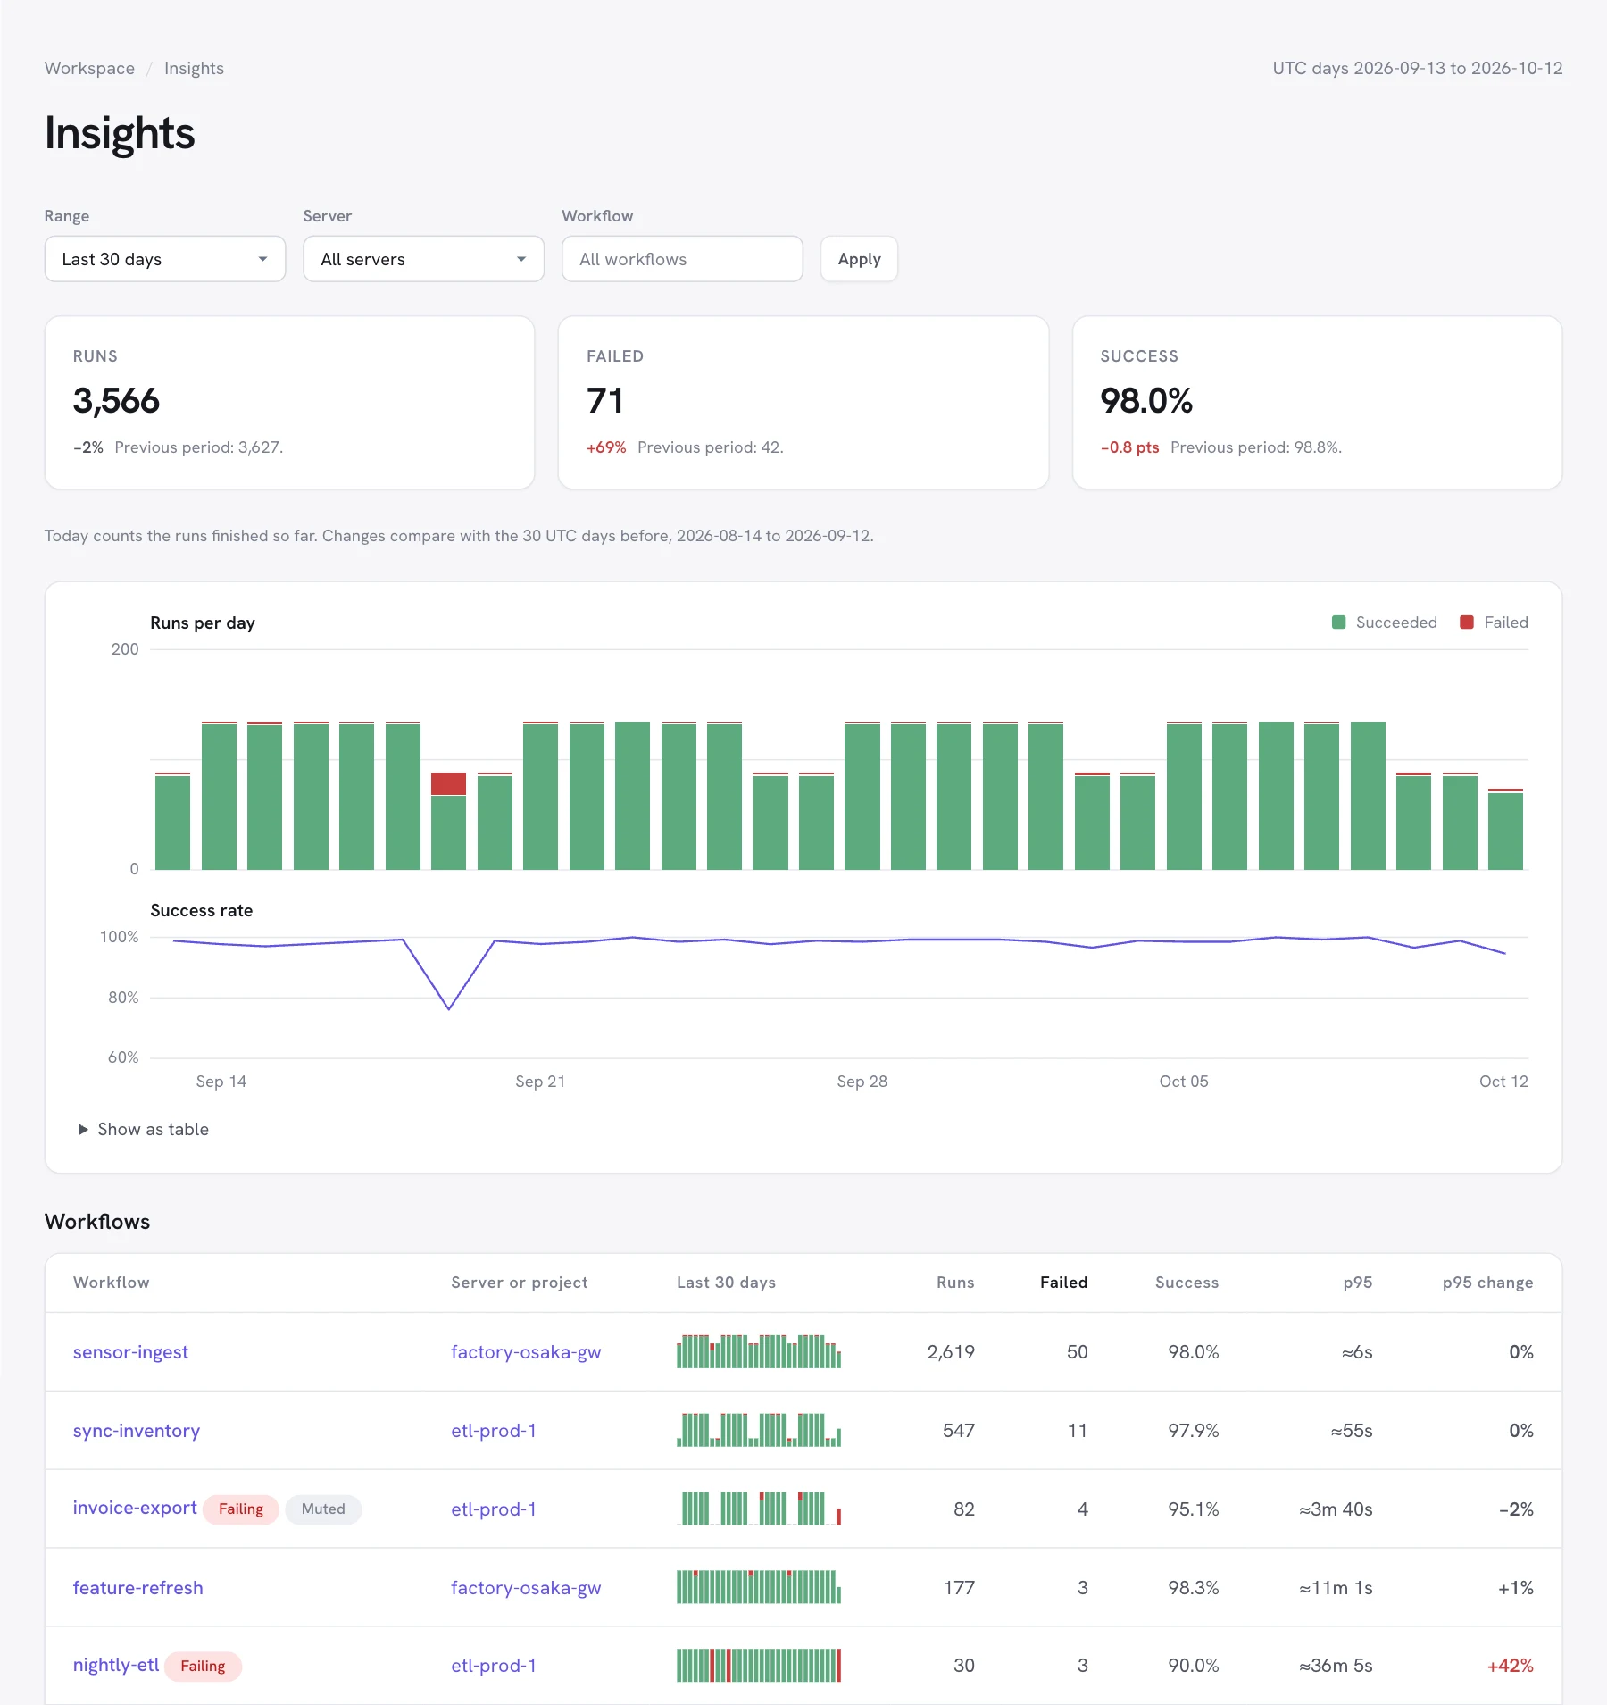Open the nightly-etl workflow
Screen dimensions: 1607x1705
(x=116, y=1665)
